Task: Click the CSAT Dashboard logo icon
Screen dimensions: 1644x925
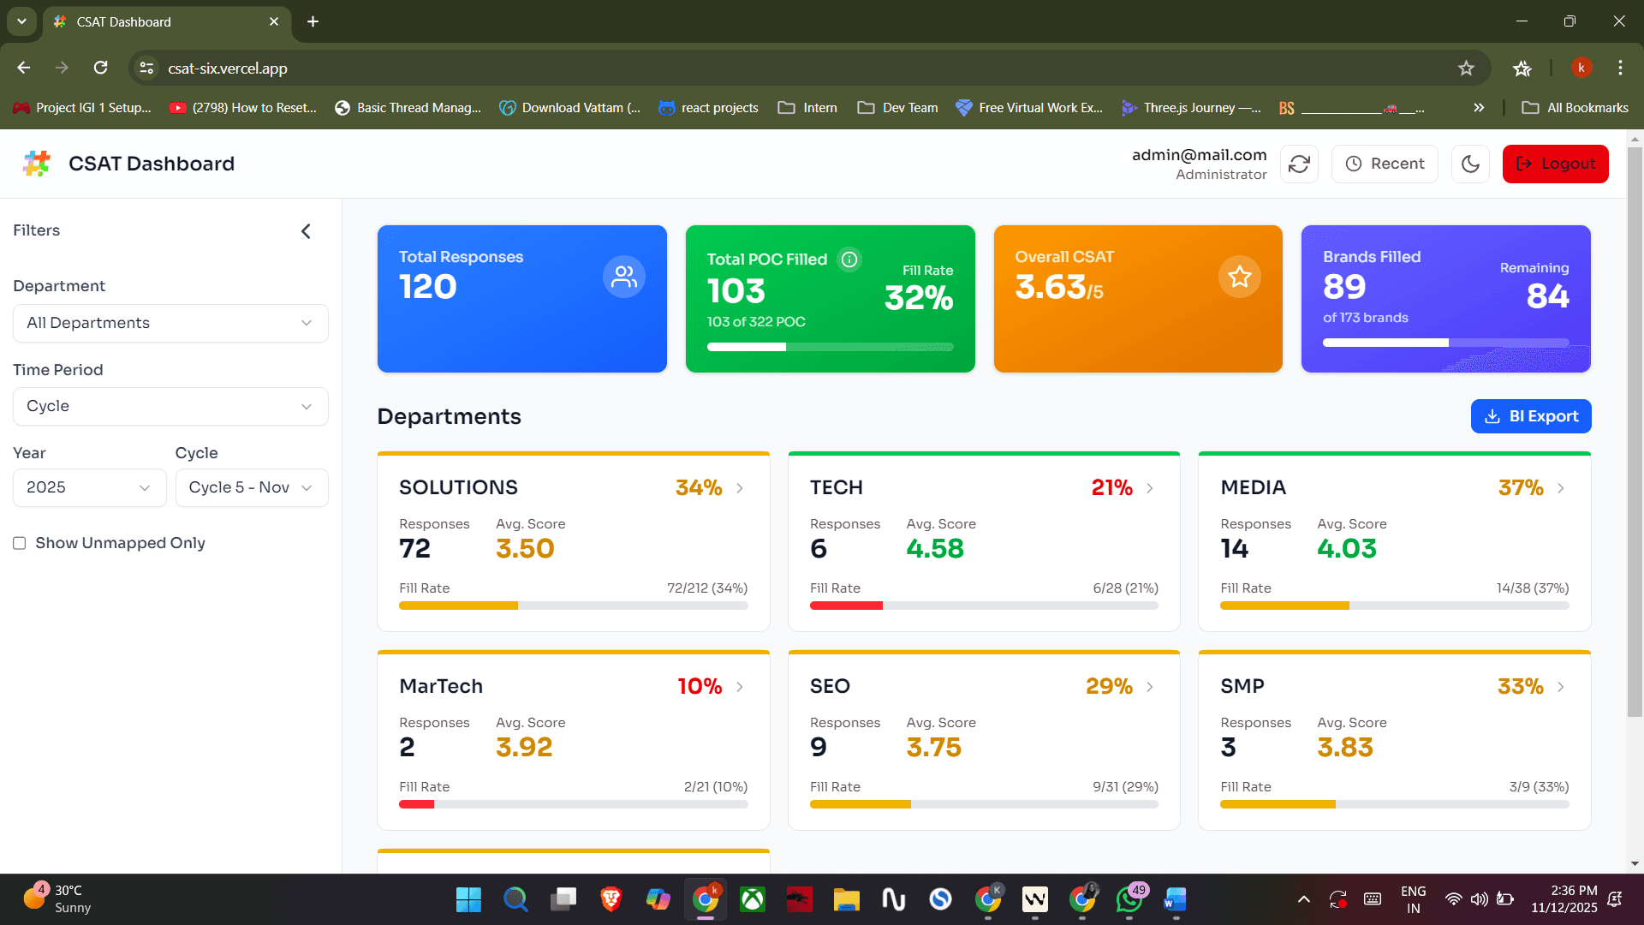Action: [37, 164]
